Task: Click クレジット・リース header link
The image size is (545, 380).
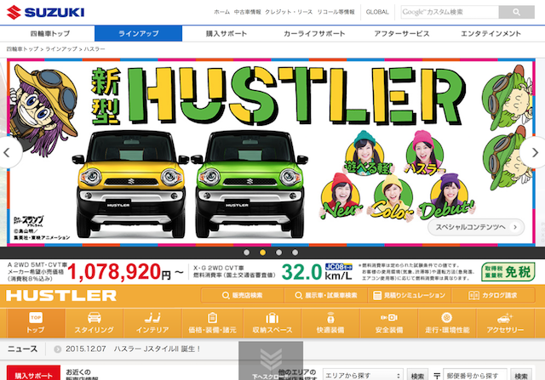Action: [x=289, y=12]
